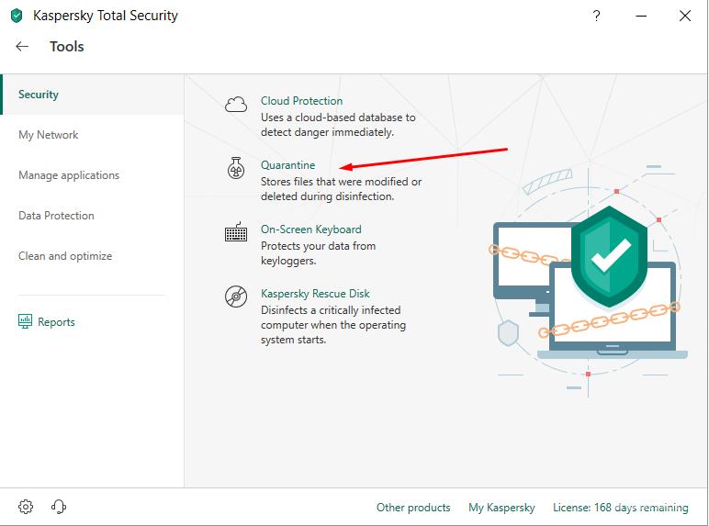Click the Cloud Protection cloud icon
The height and width of the screenshot is (526, 709).
(x=236, y=105)
